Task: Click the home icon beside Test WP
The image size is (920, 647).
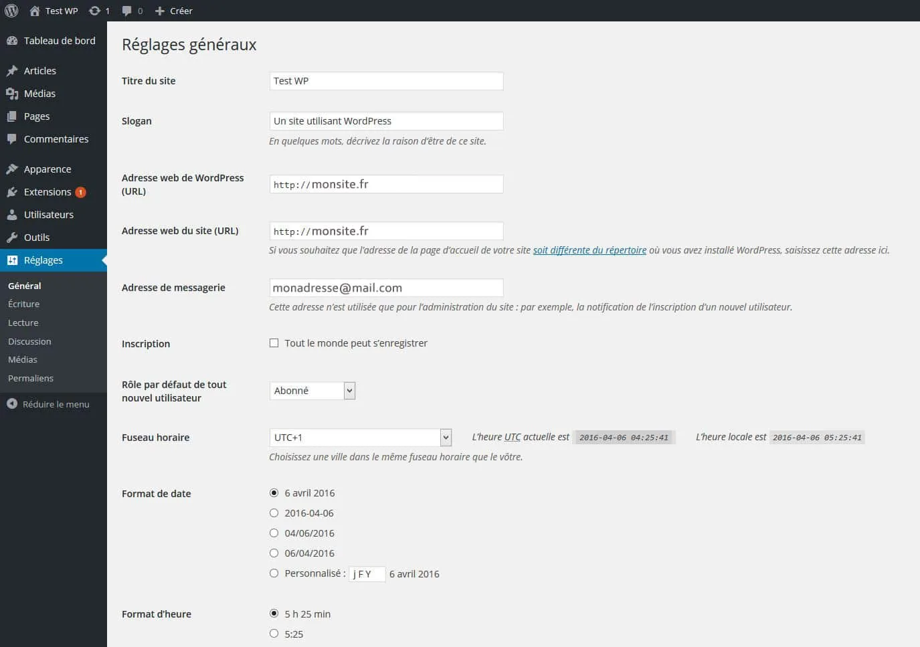Action: point(35,11)
